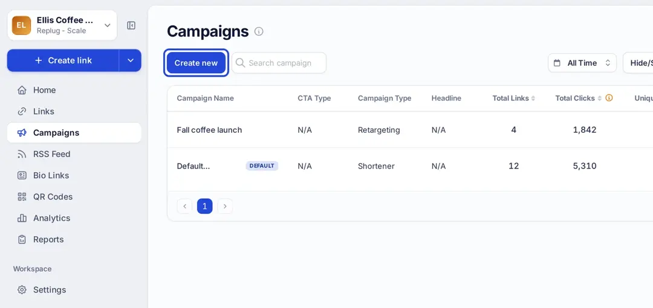Screen dimensions: 653x308
Task: Focus the Search campaign field
Action: [x=279, y=63]
